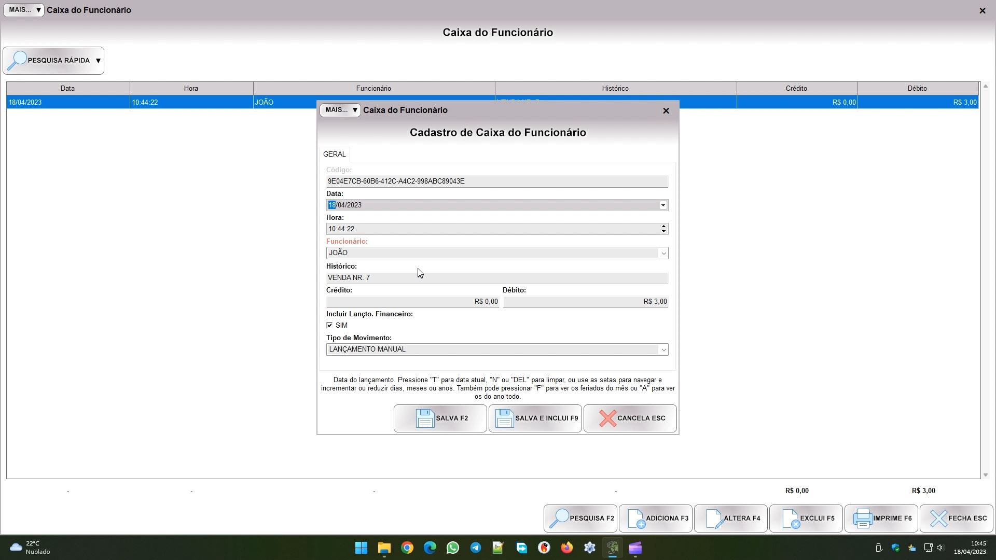Viewport: 996px width, 560px height.
Task: Open the MAIS... menu in the dialog
Action: click(x=340, y=110)
